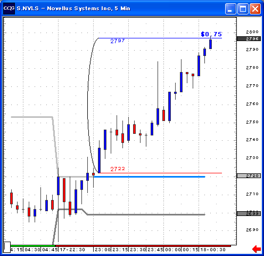264x256 pixels.
Task: Click the CQG logo icon in title bar
Action: [x=9, y=9]
